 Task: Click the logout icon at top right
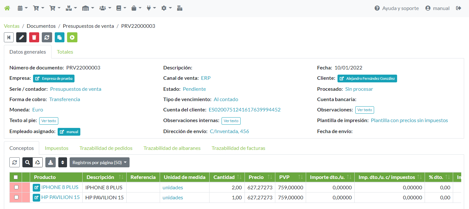[x=458, y=8]
